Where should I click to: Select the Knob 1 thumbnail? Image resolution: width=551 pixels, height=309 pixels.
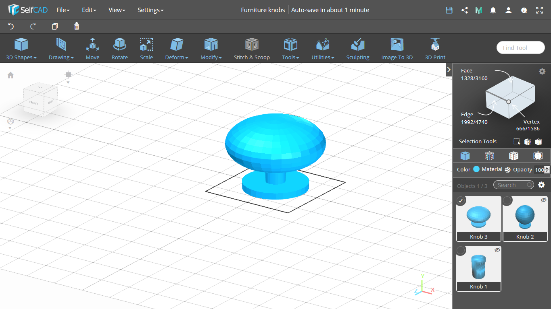[479, 265]
